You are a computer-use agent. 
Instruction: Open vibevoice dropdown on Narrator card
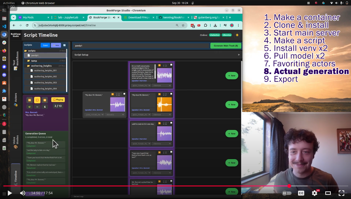click(162, 85)
